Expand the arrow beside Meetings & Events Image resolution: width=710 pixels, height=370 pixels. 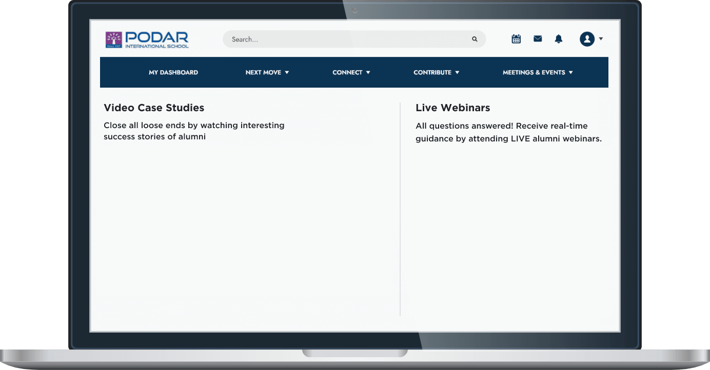[x=570, y=72]
